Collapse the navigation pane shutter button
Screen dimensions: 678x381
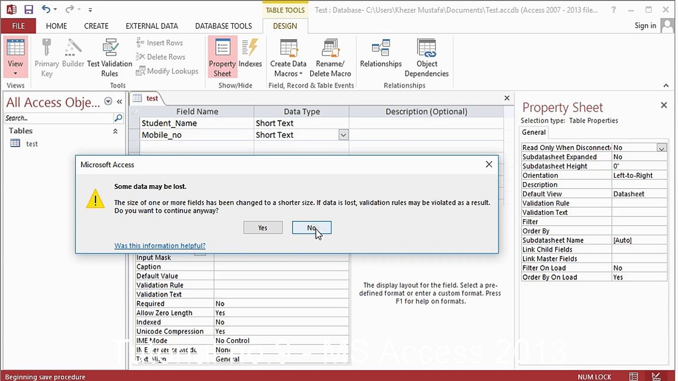tap(120, 102)
